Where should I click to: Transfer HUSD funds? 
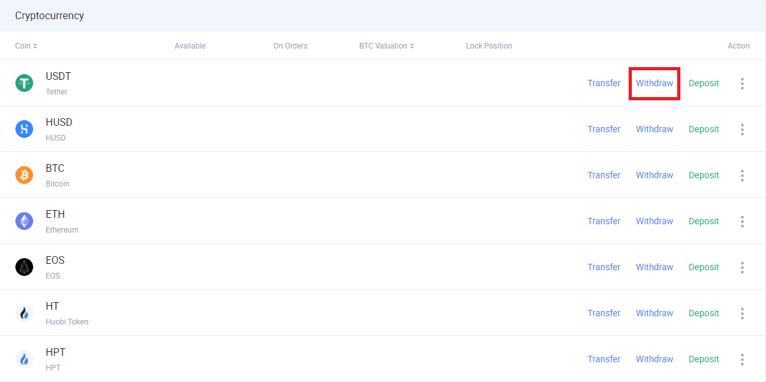tap(604, 129)
